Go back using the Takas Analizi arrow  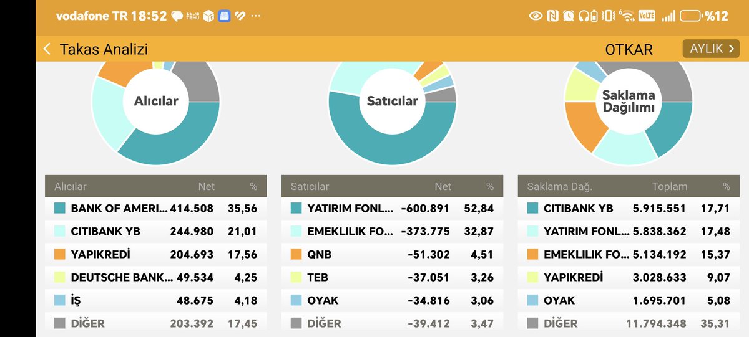pos(47,49)
